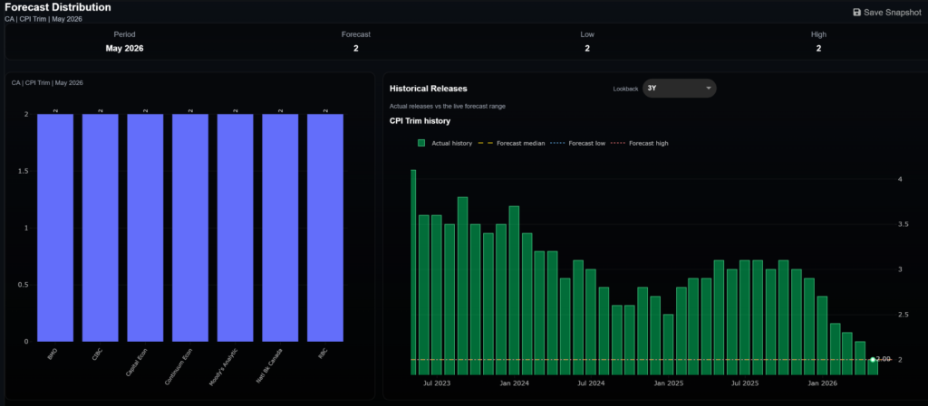Click the Historical Releases heading
Viewport: 928px width, 406px height.
pyautogui.click(x=429, y=89)
